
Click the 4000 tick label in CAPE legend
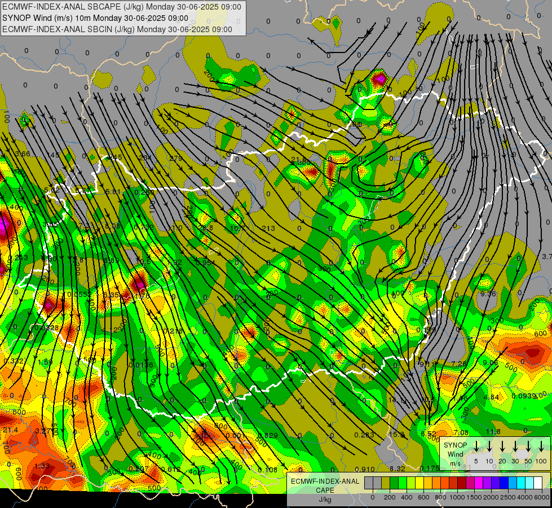pos(525,497)
